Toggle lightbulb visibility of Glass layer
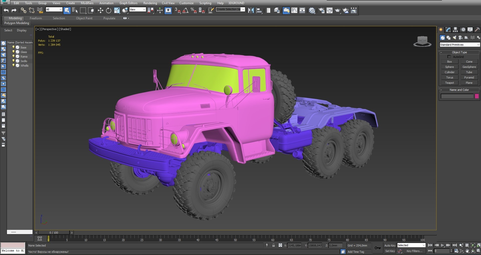This screenshot has width=481, height=255. pos(14,52)
